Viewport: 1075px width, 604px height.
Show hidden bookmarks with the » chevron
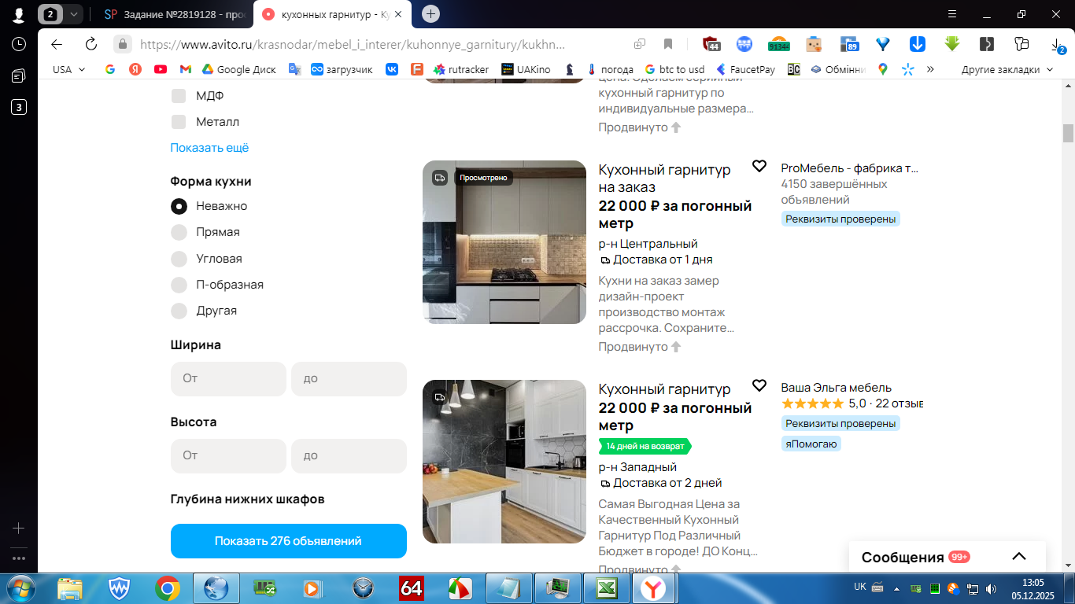930,69
